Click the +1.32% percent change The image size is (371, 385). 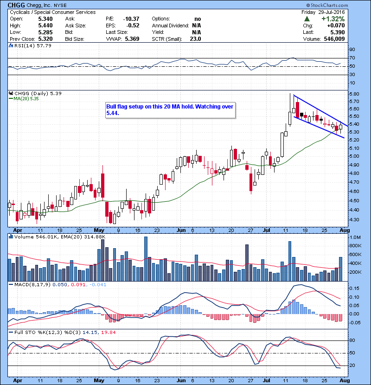coord(333,19)
